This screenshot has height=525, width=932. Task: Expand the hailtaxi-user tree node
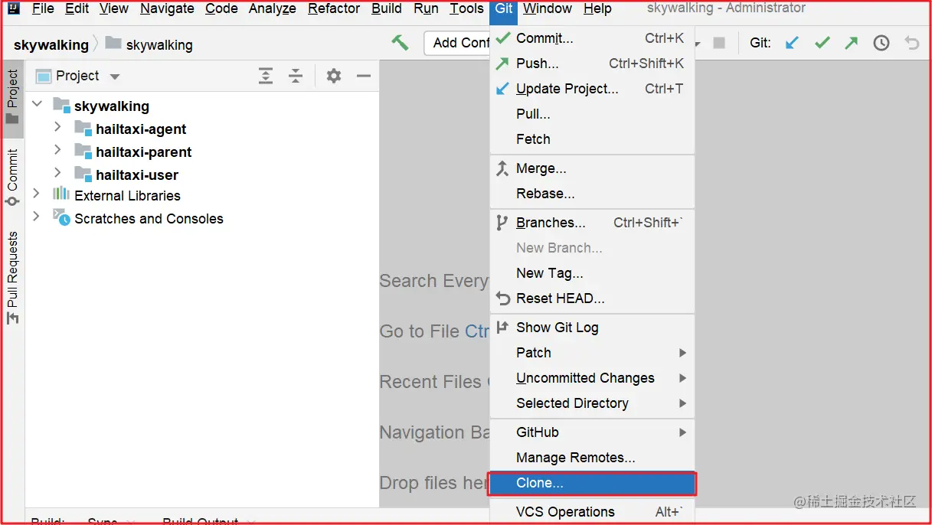(x=57, y=172)
